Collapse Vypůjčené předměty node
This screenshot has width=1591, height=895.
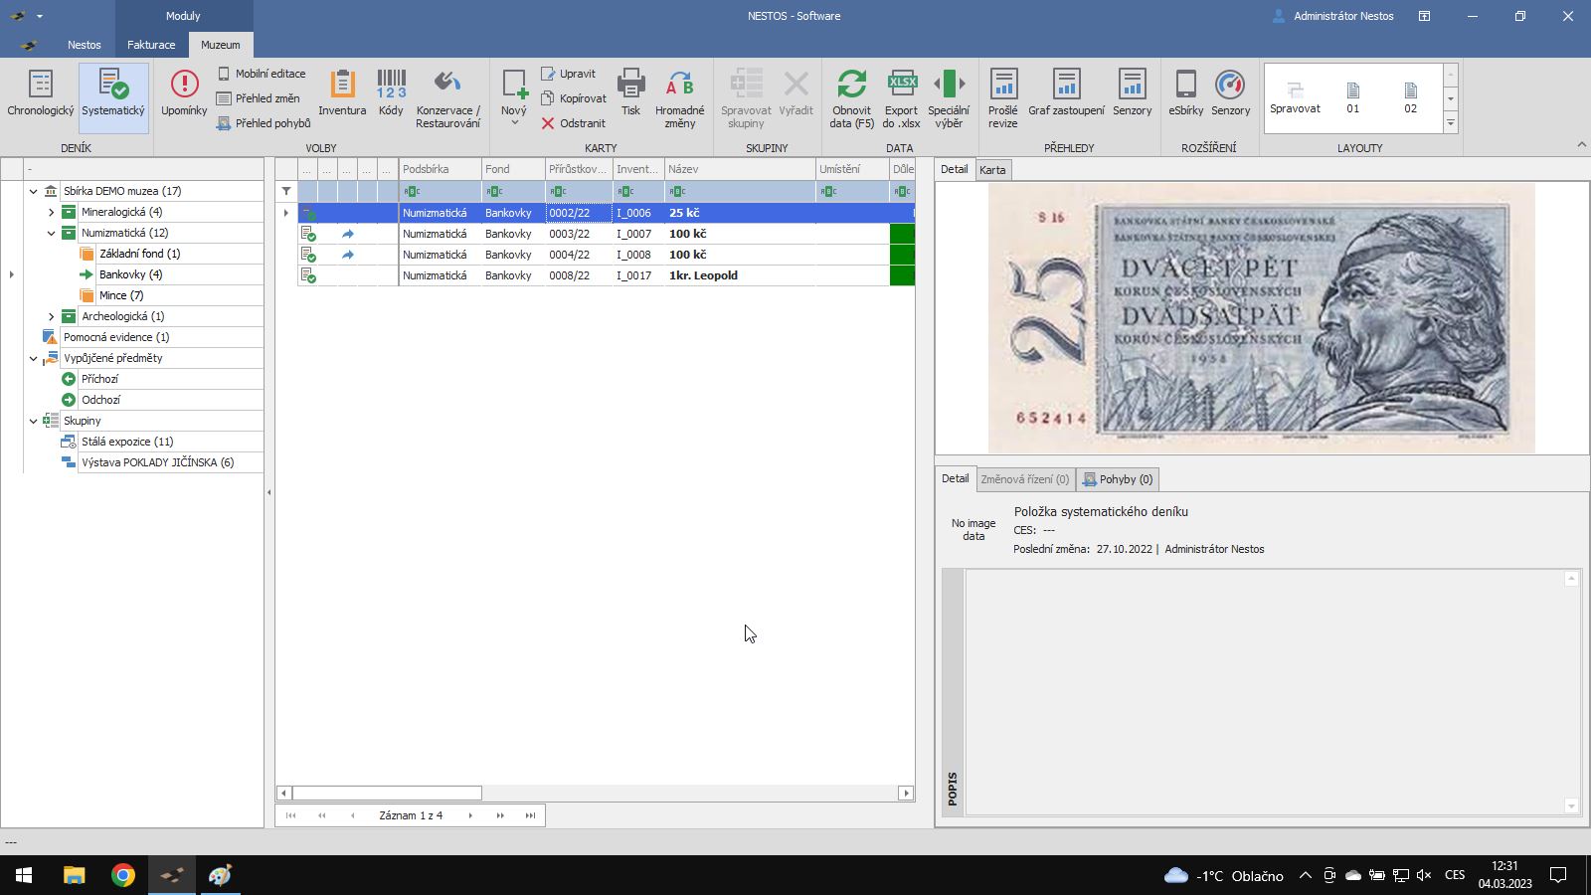[33, 358]
